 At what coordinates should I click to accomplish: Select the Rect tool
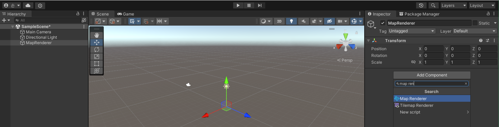(x=97, y=64)
